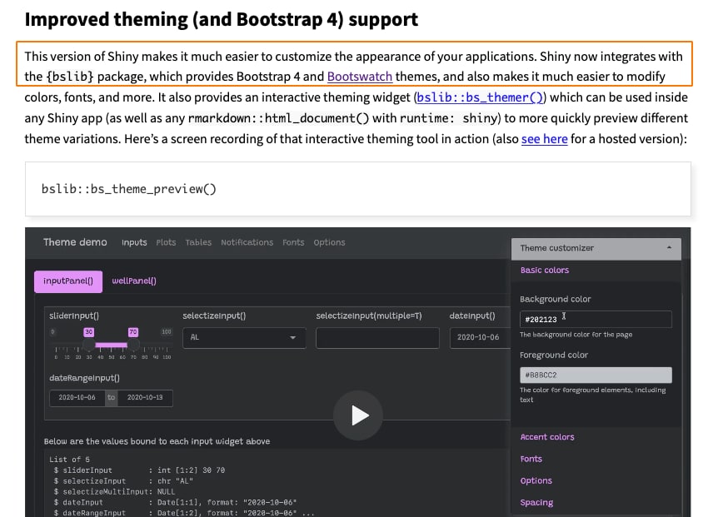Expand the Accent colors section
Screen dimensions: 703x517
tap(547, 437)
